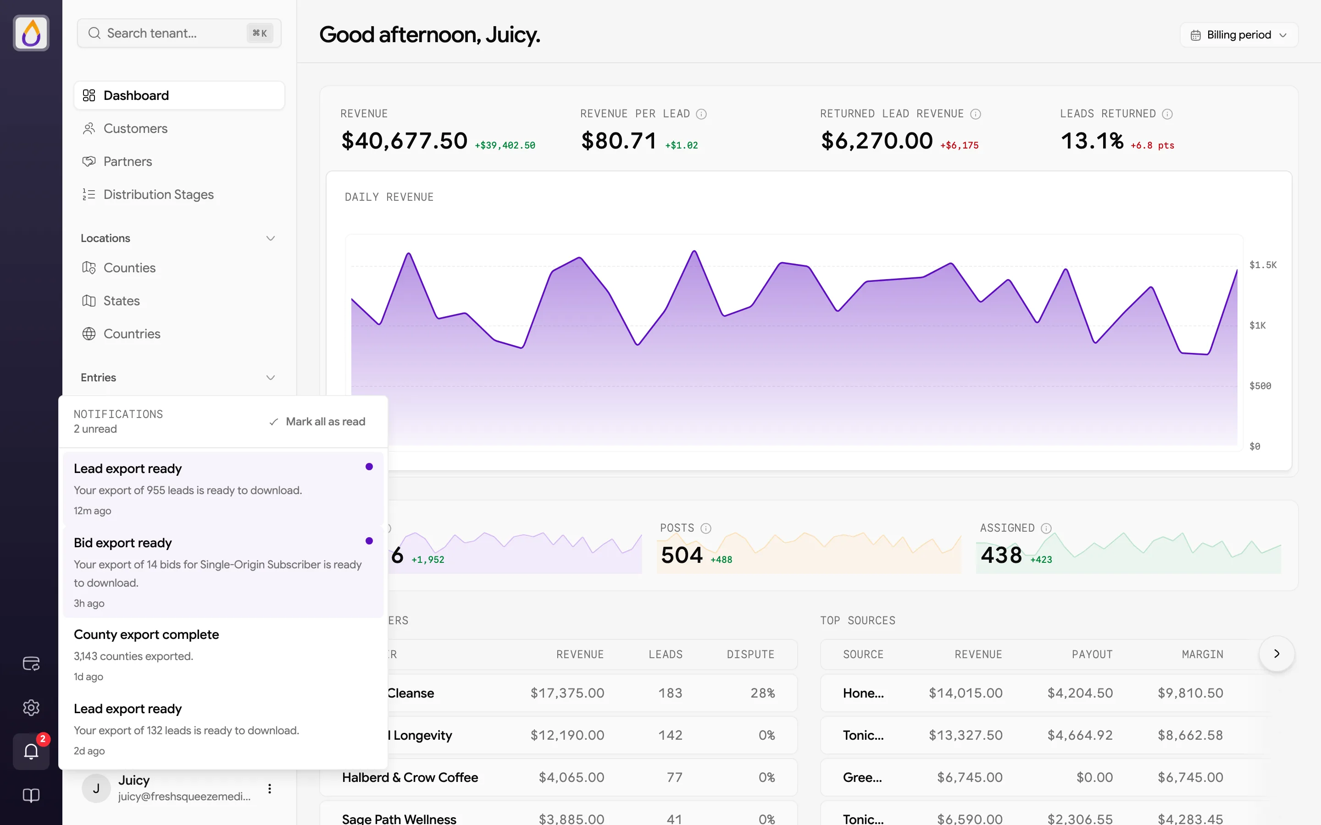This screenshot has height=825, width=1321.
Task: Click the J user avatar
Action: [96, 788]
